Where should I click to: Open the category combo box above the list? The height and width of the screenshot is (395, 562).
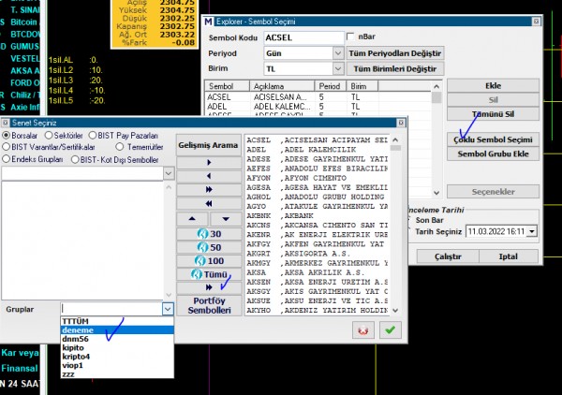click(x=169, y=174)
